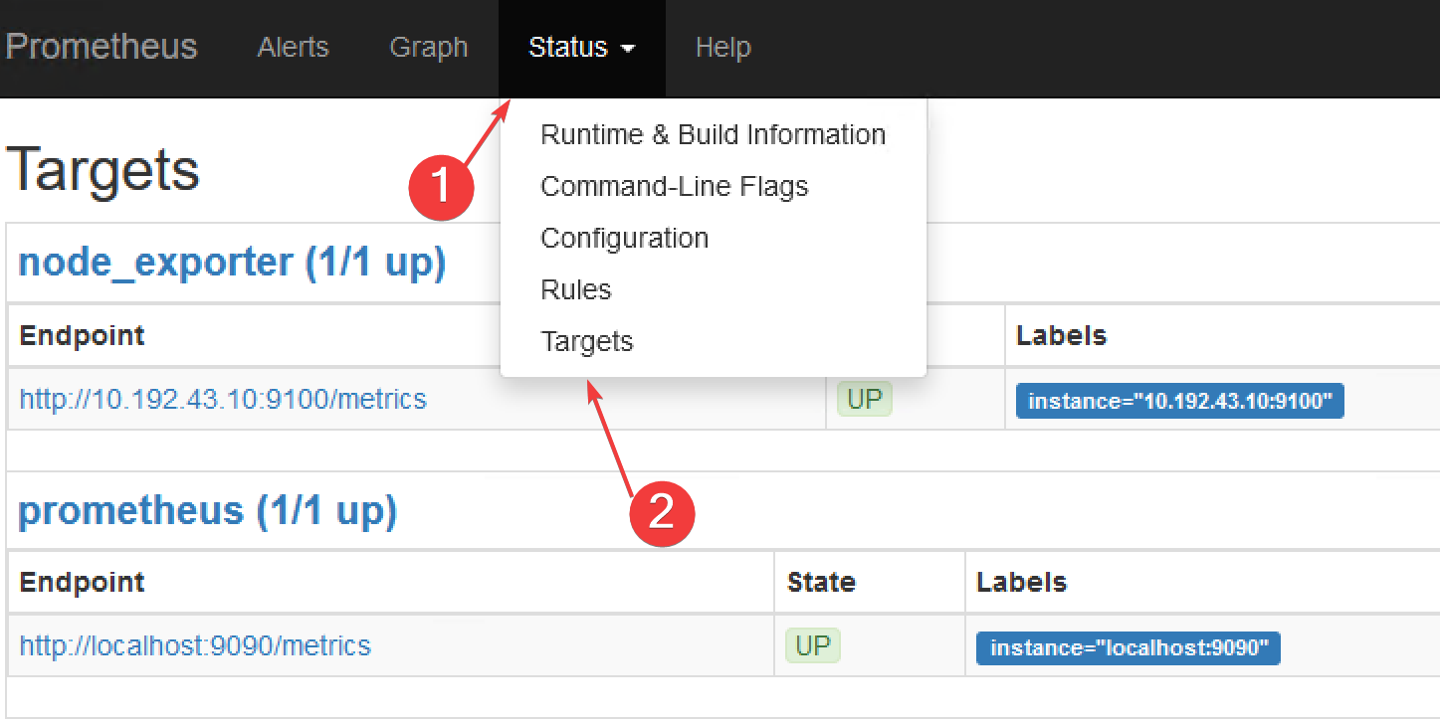Go to the Graph page
The height and width of the screenshot is (723, 1440).
point(428,47)
